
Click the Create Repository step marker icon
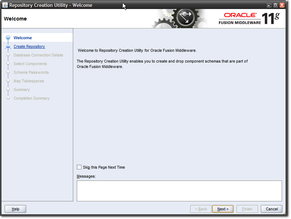[x=8, y=46]
